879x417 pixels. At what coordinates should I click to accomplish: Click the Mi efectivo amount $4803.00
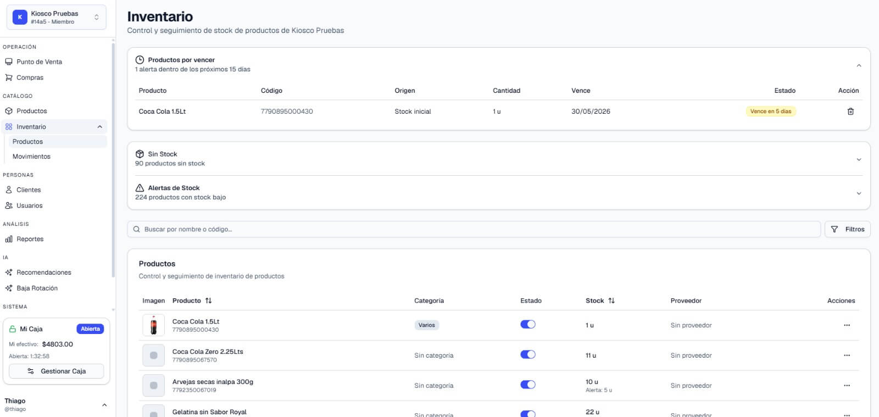[58, 344]
